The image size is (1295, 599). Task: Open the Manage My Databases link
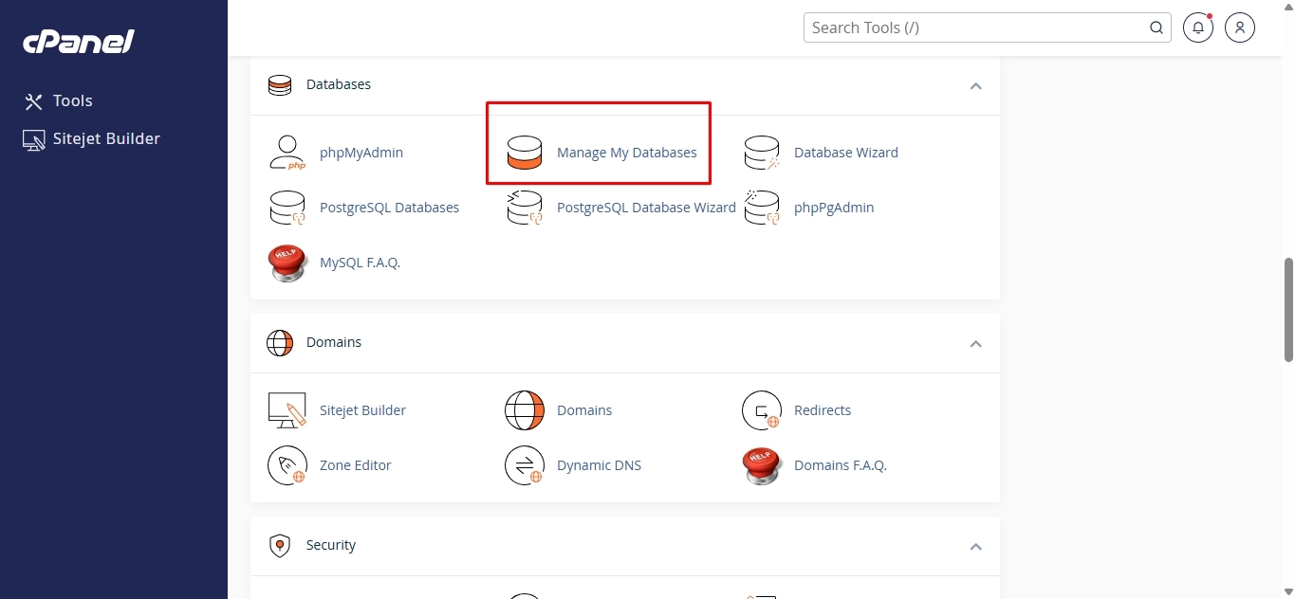(627, 153)
